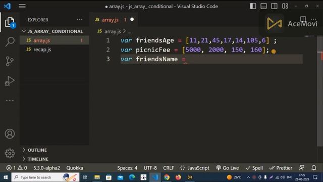Click the breadcrumb chevron after array.js
Image resolution: width=323 pixels, height=182 pixels.
point(124,31)
